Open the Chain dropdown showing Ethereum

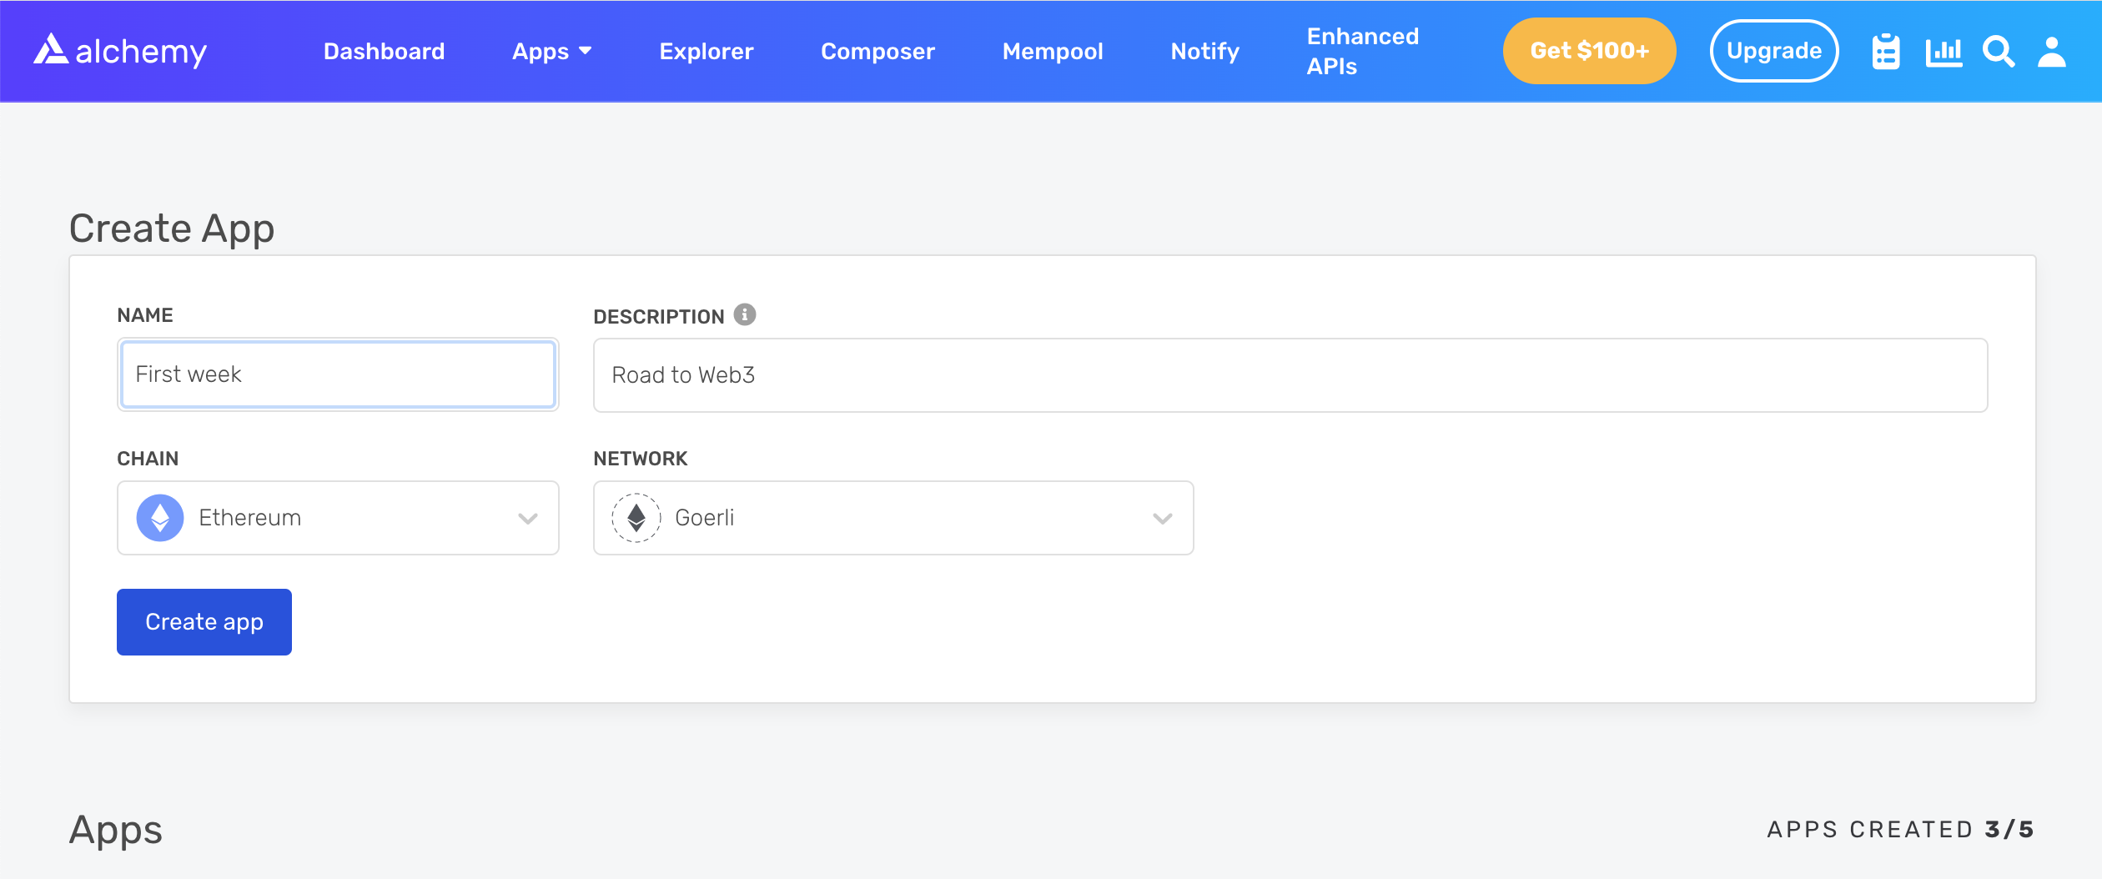pyautogui.click(x=338, y=518)
